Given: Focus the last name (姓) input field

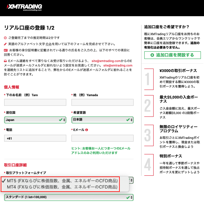Looking at the screenshot, I should tap(103, 102).
